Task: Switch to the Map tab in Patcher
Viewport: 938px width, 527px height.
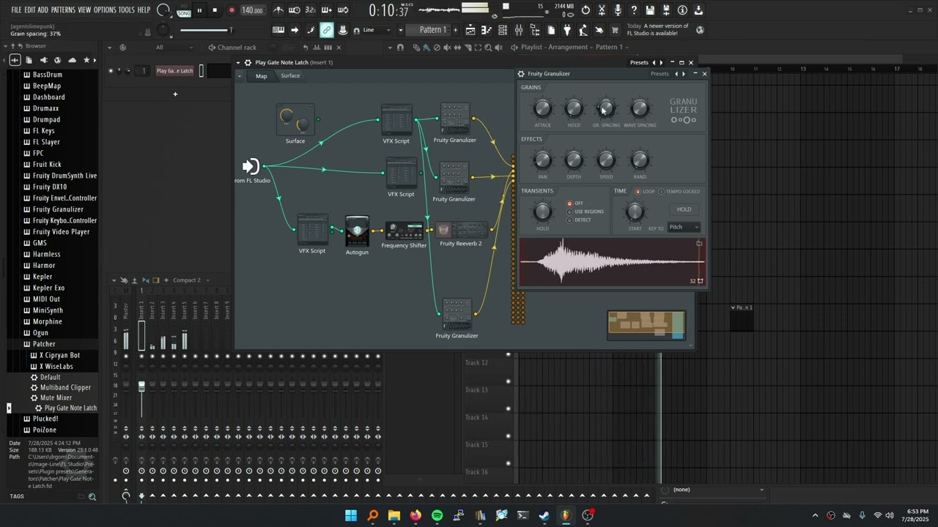Action: click(x=261, y=76)
